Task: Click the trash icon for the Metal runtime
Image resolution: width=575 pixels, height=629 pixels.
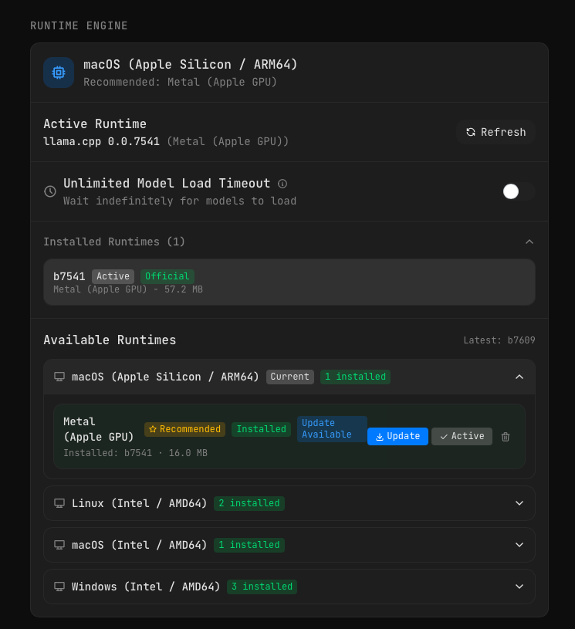Action: 506,436
